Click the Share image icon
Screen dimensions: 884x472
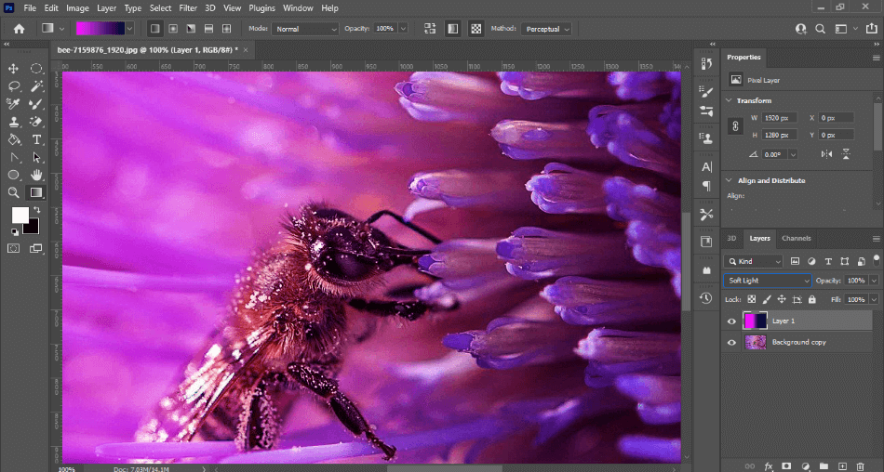point(872,29)
